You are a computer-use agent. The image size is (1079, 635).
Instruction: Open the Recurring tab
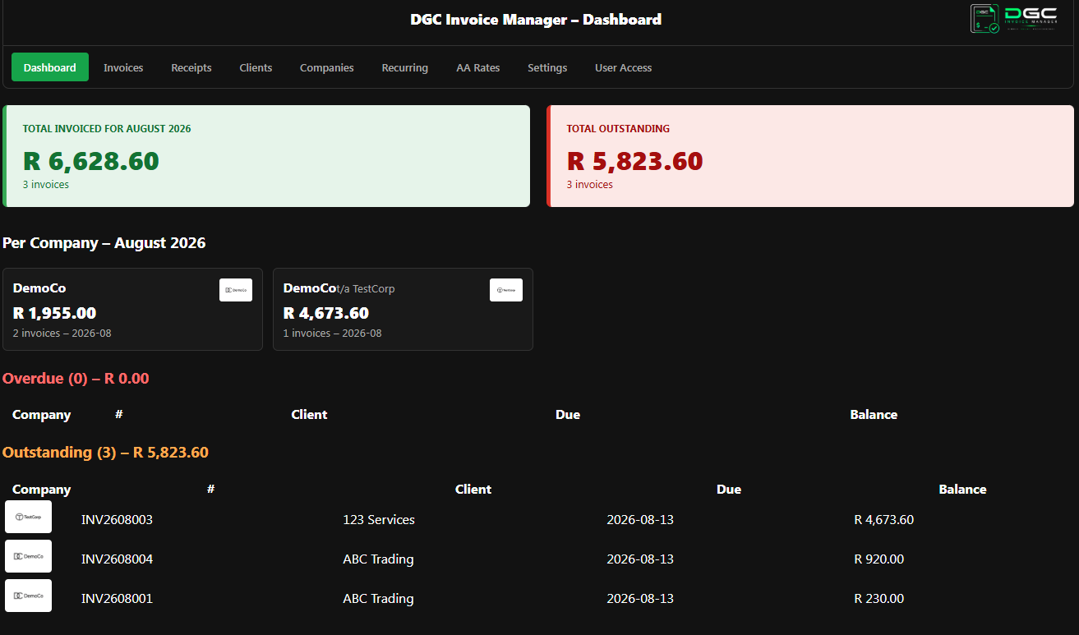coord(405,67)
